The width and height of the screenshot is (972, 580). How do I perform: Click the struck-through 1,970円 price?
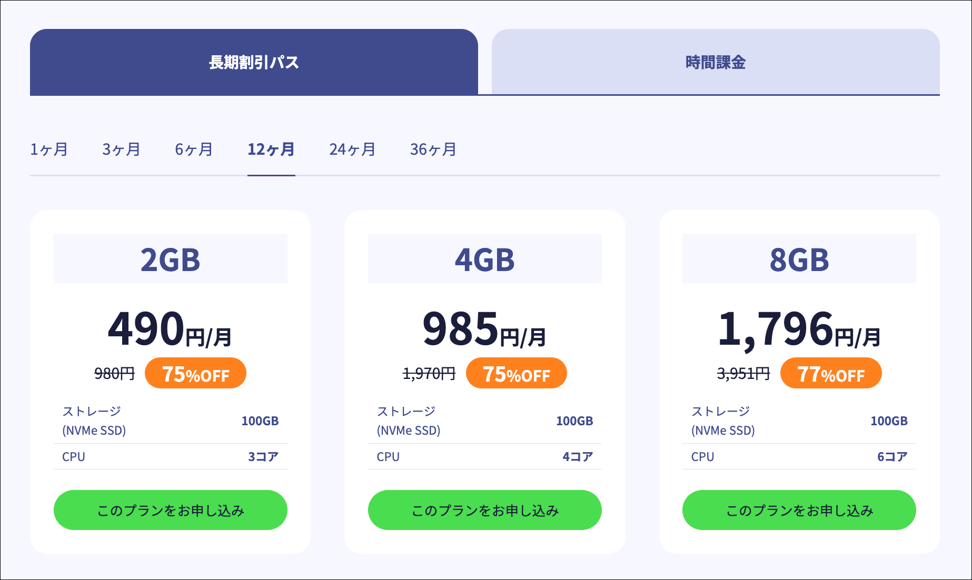pyautogui.click(x=429, y=374)
